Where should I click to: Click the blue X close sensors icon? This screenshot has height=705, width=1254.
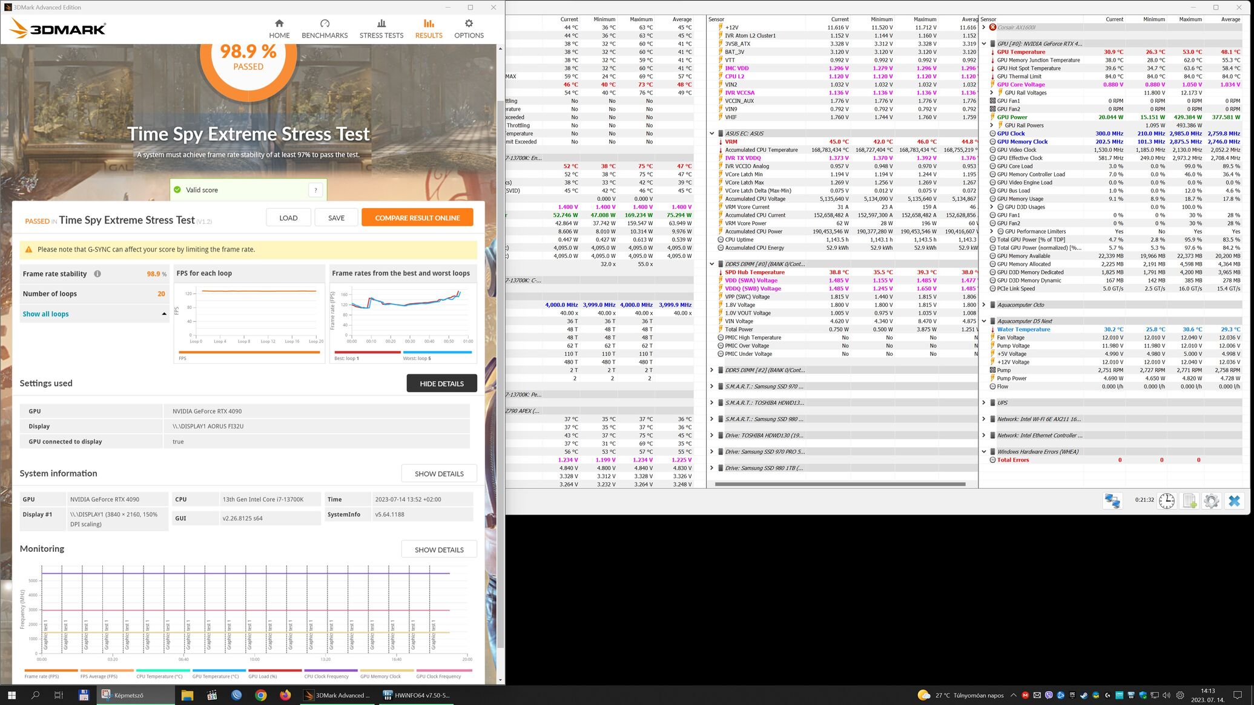(1234, 500)
